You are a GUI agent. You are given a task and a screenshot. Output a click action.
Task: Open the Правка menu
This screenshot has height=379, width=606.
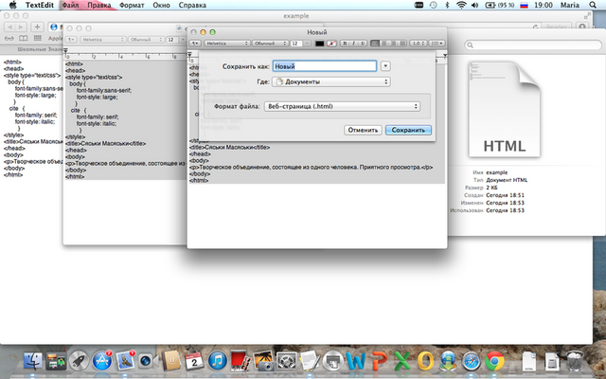tap(98, 5)
